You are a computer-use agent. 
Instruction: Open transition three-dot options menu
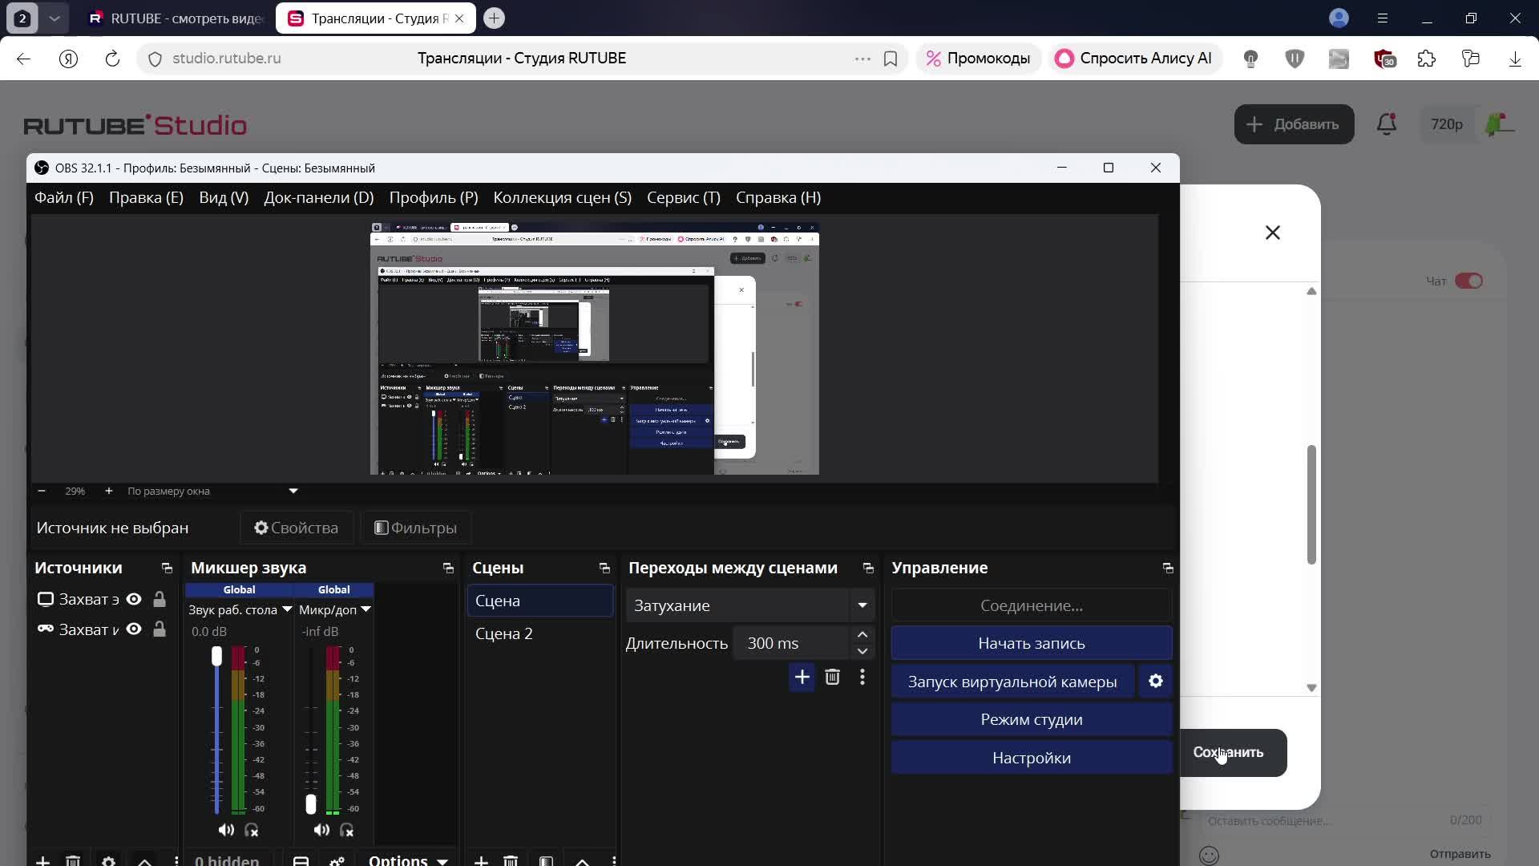[x=862, y=677]
